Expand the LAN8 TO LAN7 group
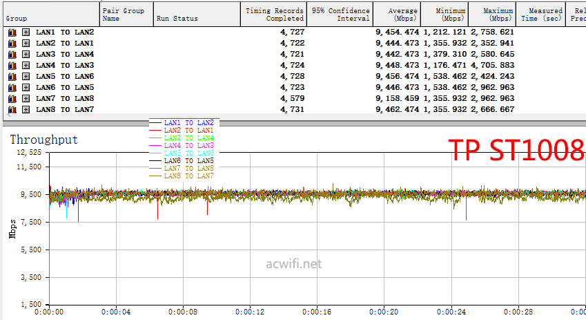This screenshot has height=320, width=586. (x=26, y=110)
